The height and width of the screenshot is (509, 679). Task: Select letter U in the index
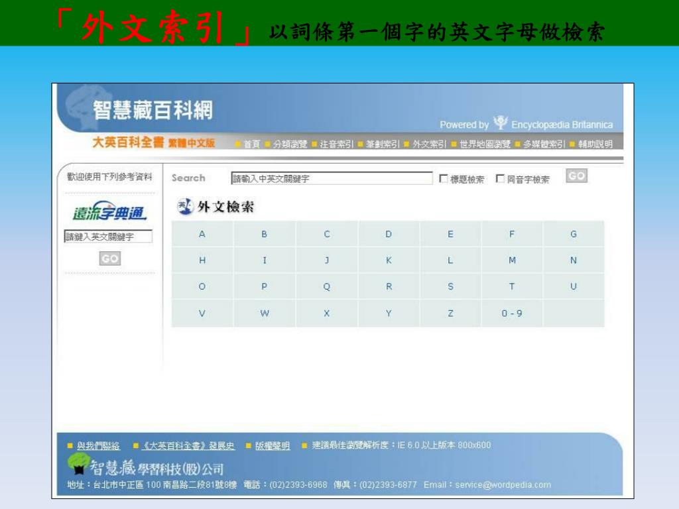coord(574,286)
